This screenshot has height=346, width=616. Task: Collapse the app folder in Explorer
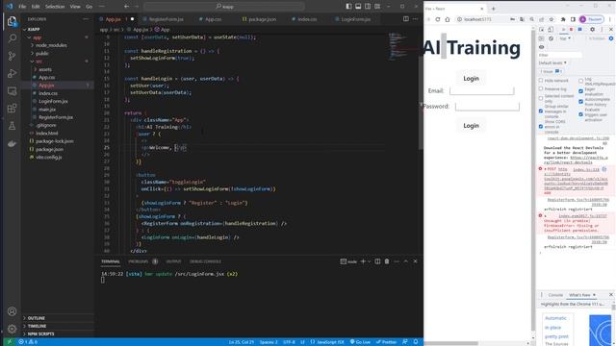point(37,37)
